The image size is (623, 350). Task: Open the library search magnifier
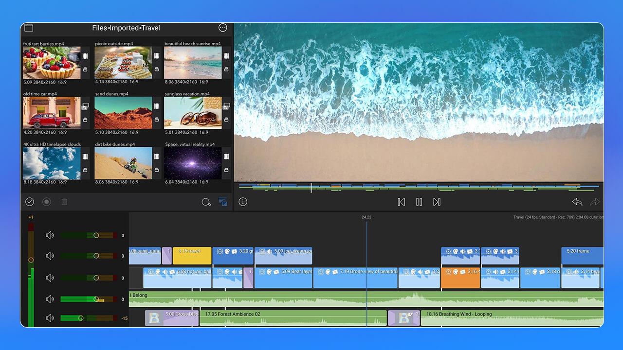point(206,202)
